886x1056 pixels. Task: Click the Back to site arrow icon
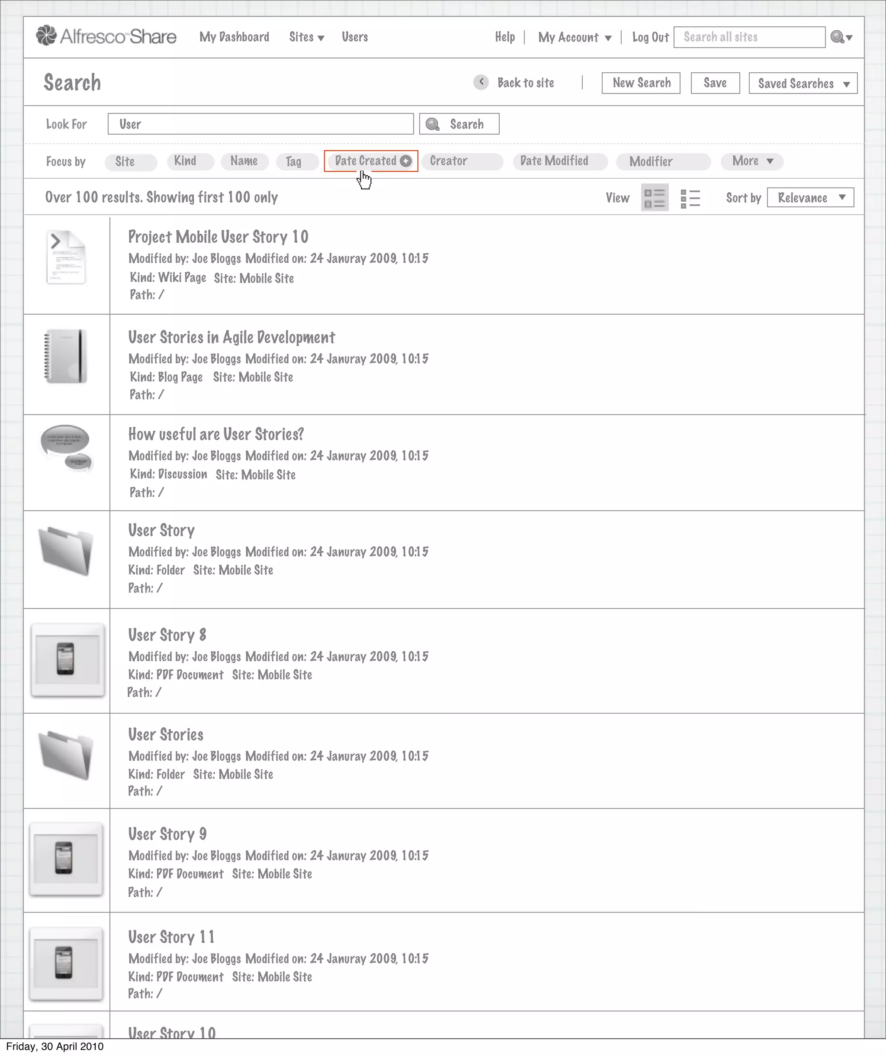point(481,82)
